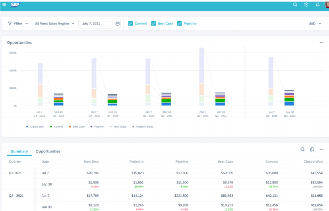This screenshot has height=211, width=329.
Task: Toggle the Pipeline checkbox
Action: click(179, 24)
